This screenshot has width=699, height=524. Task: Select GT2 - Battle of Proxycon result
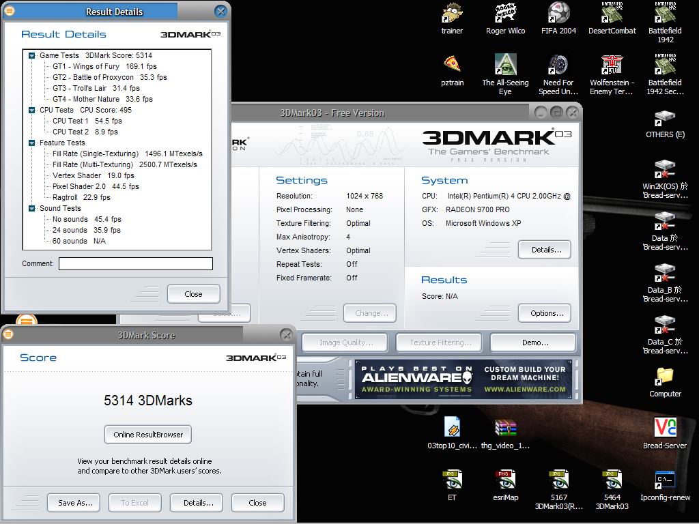(110, 77)
